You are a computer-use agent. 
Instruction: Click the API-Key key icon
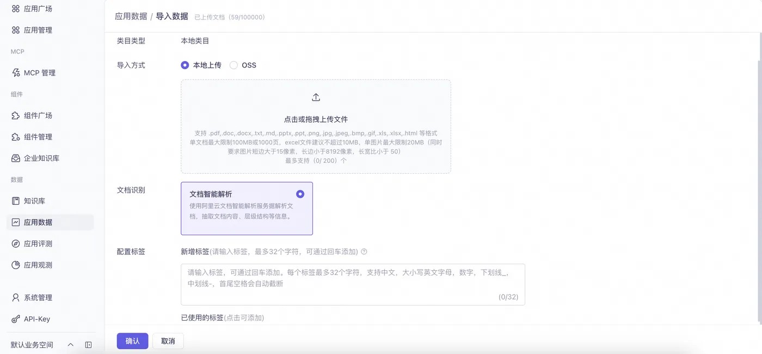[x=16, y=319]
